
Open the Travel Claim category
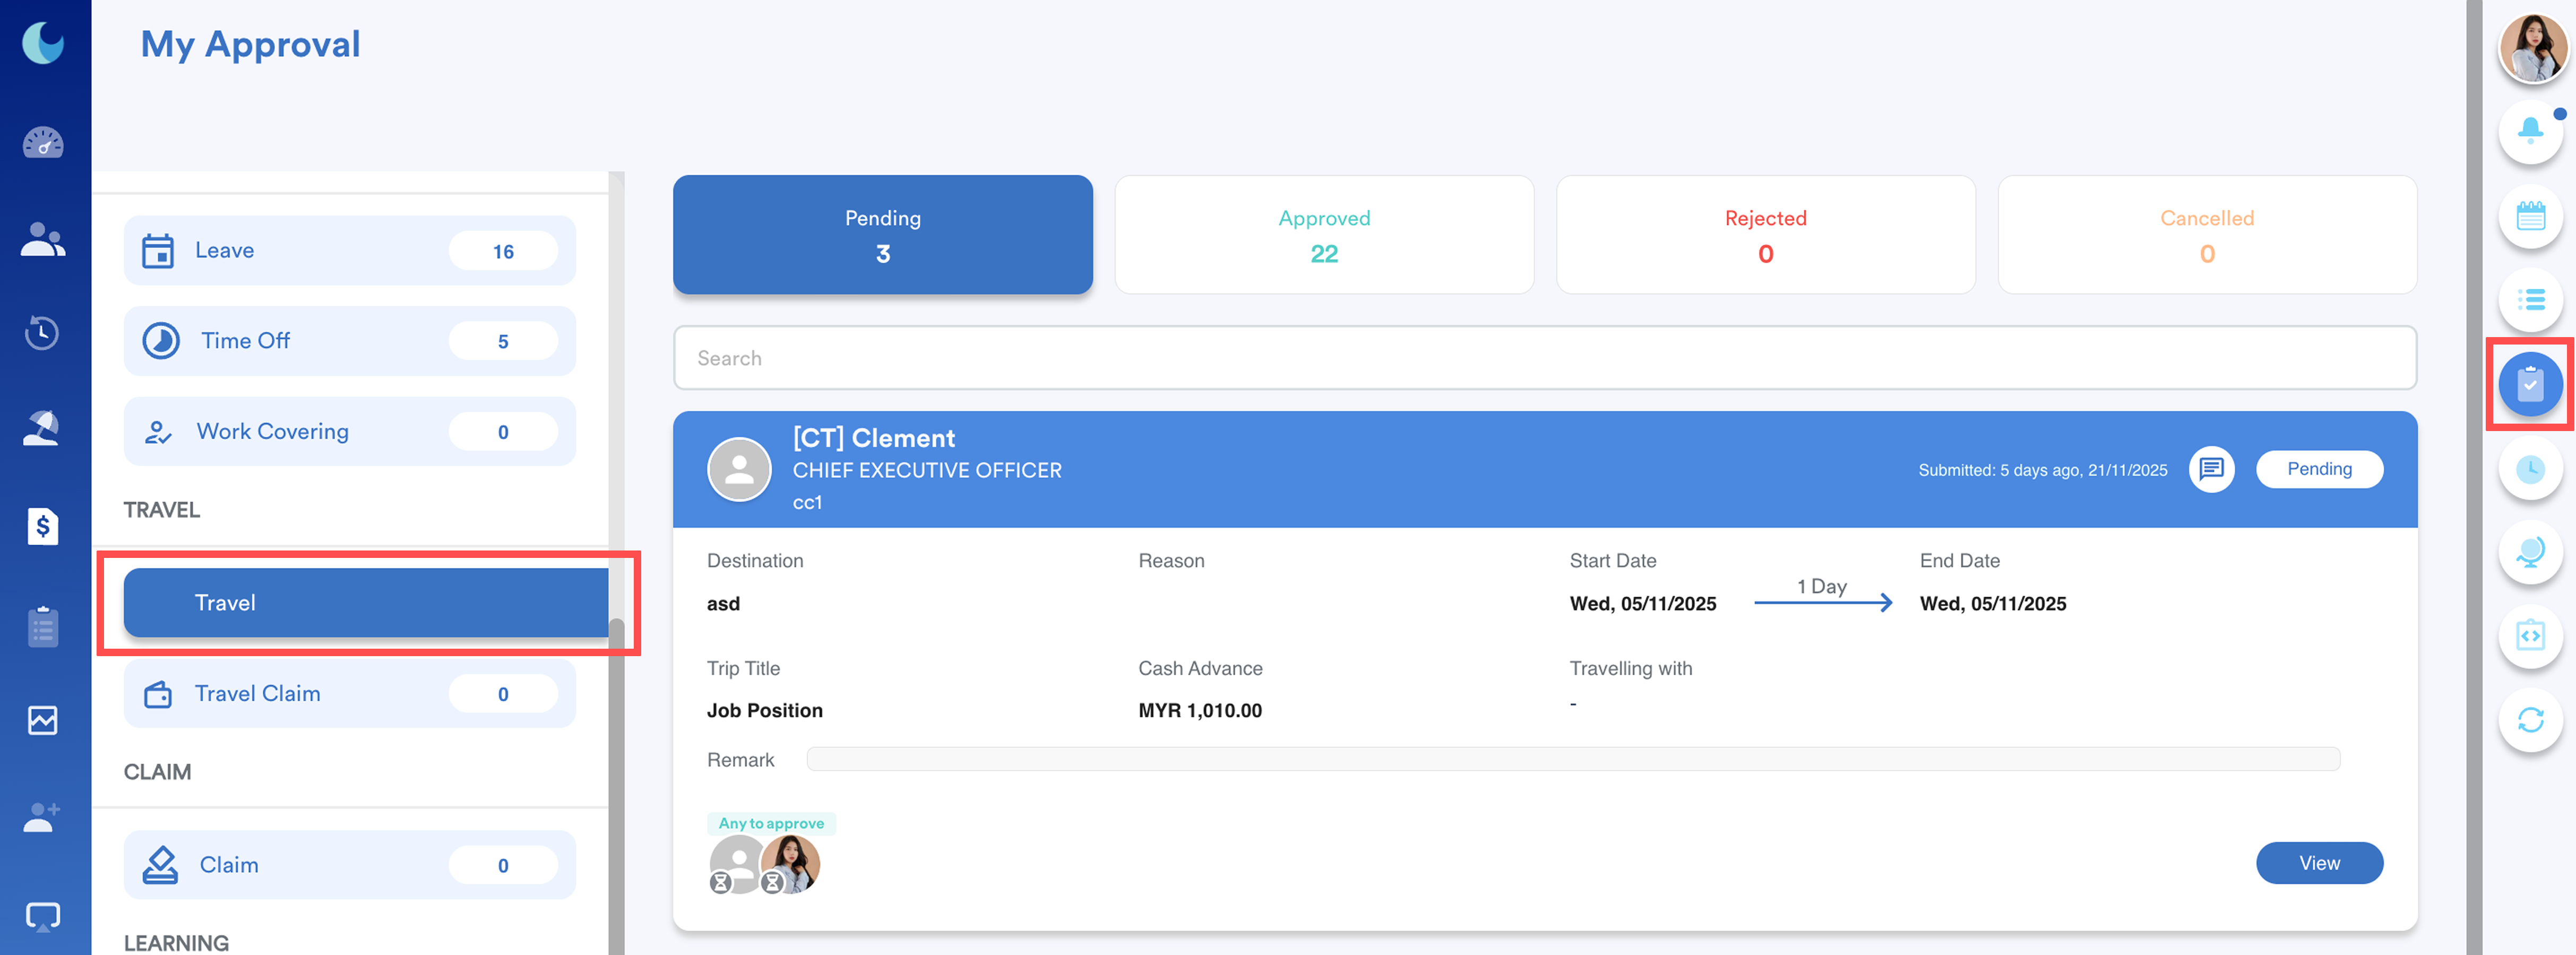(349, 693)
